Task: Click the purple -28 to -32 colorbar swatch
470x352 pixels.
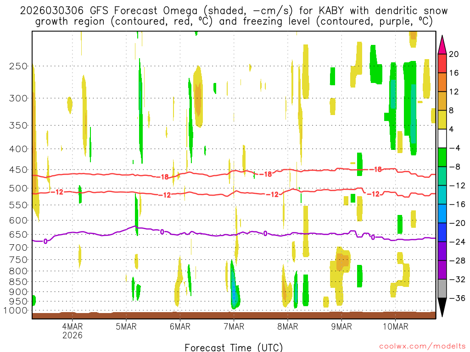Action: pos(442,270)
